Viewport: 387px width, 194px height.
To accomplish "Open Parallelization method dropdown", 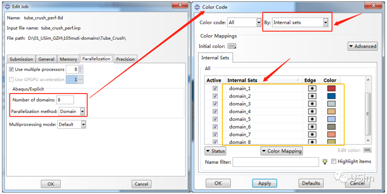I will point(83,111).
